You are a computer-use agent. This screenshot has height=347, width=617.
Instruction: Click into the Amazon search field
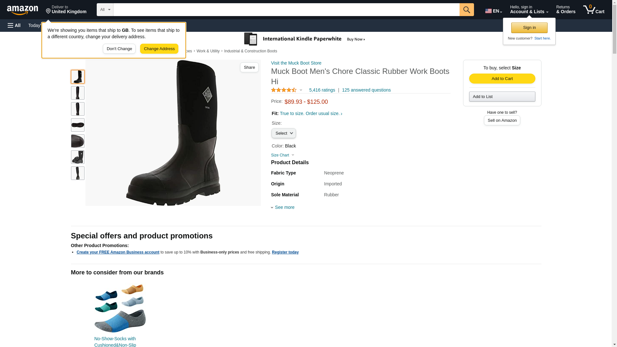(286, 10)
